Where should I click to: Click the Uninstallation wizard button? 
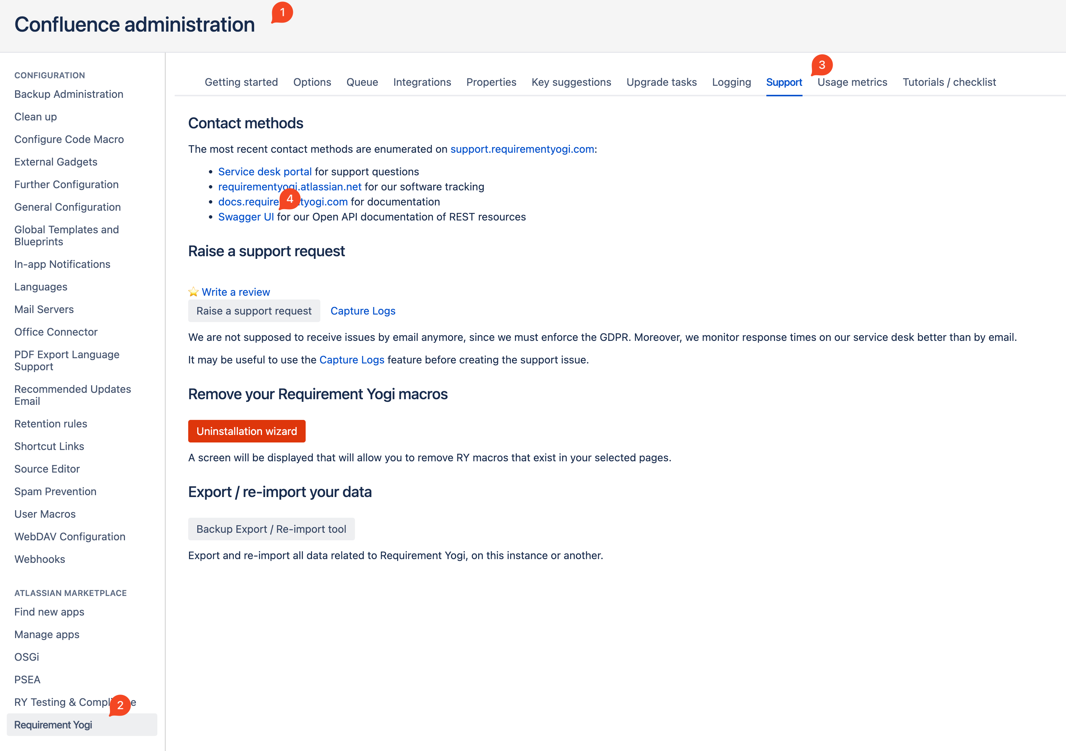click(x=247, y=431)
